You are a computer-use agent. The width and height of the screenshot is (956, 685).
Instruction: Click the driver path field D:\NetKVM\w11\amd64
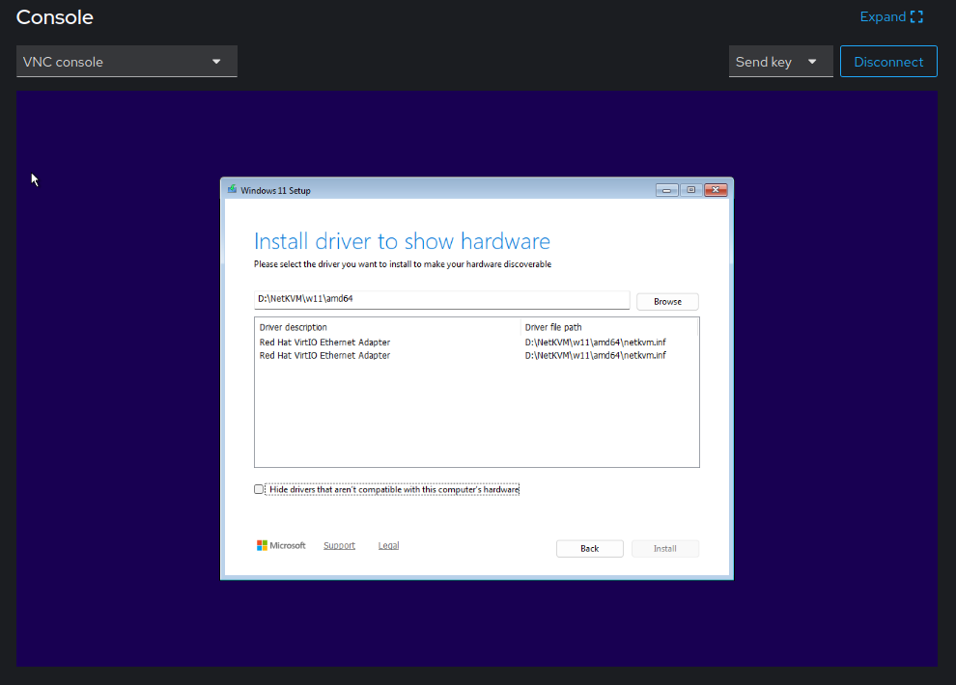point(441,299)
